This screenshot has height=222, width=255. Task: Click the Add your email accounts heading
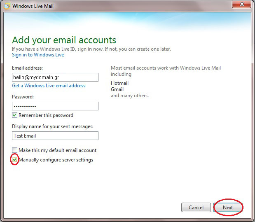tap(64, 40)
